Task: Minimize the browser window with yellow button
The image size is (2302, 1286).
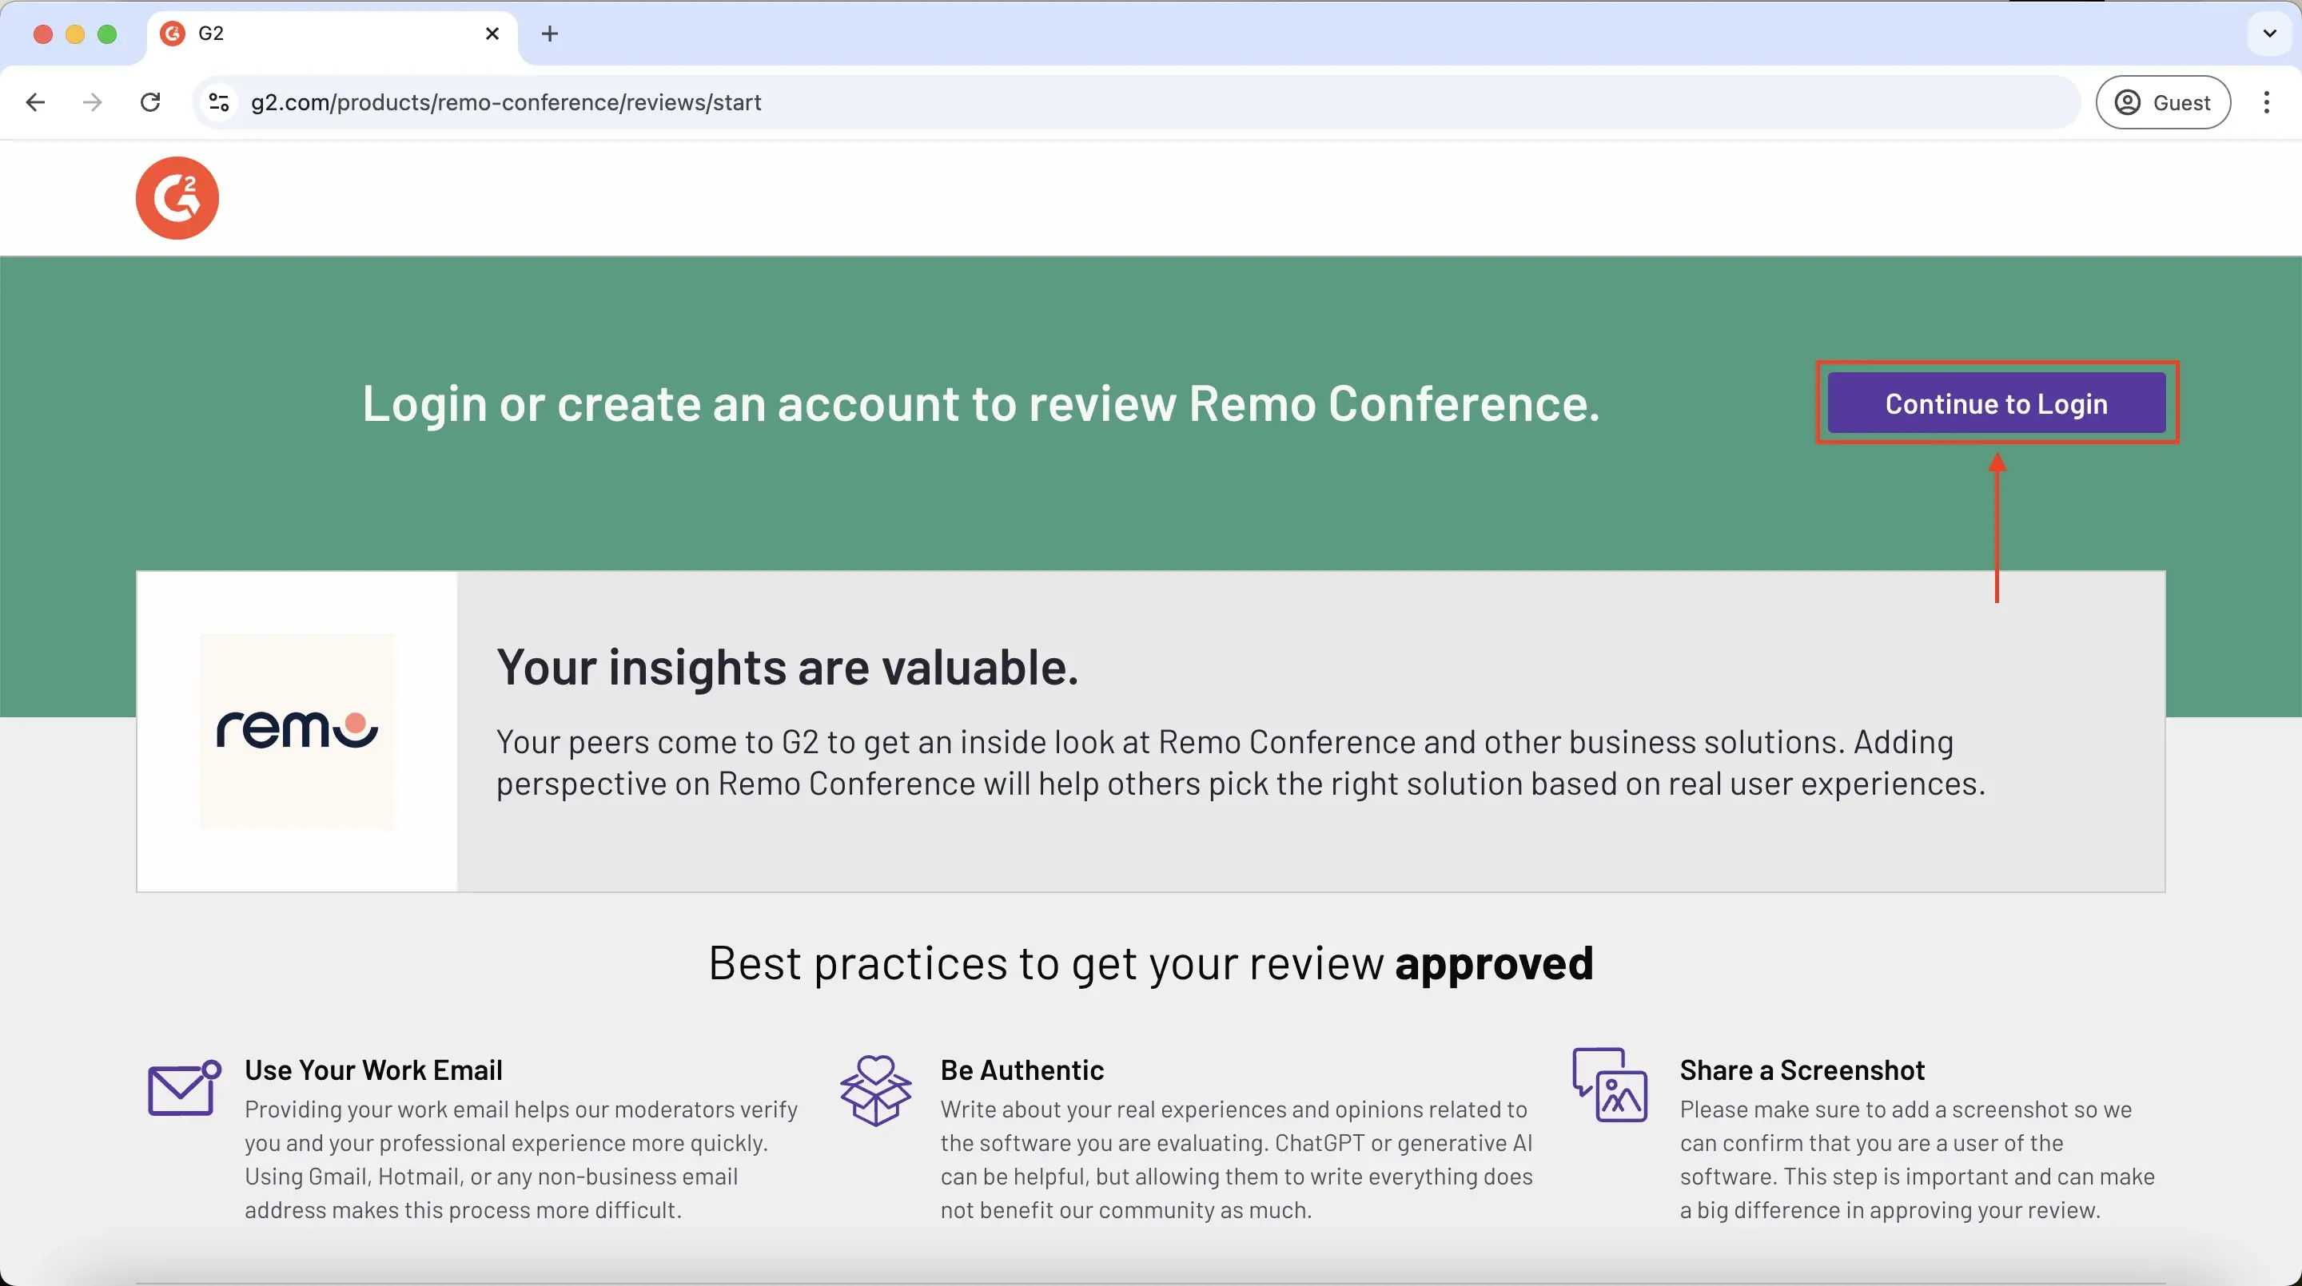Action: coord(75,34)
